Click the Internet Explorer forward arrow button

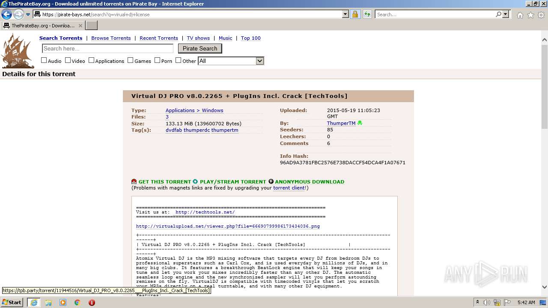[x=18, y=15]
